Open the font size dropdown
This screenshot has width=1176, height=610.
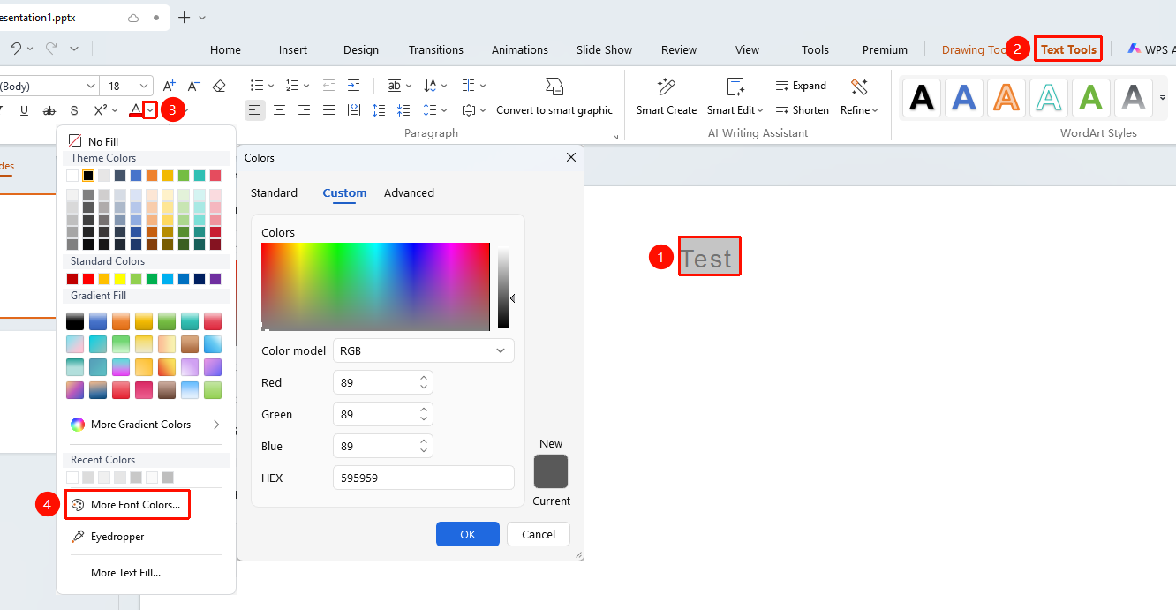click(x=144, y=86)
